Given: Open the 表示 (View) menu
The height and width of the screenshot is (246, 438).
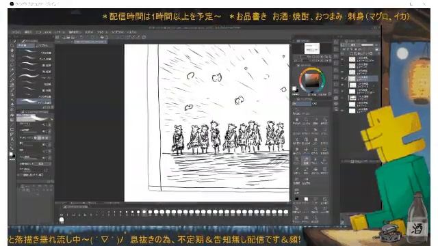Looking at the screenshot, I should (89, 32).
